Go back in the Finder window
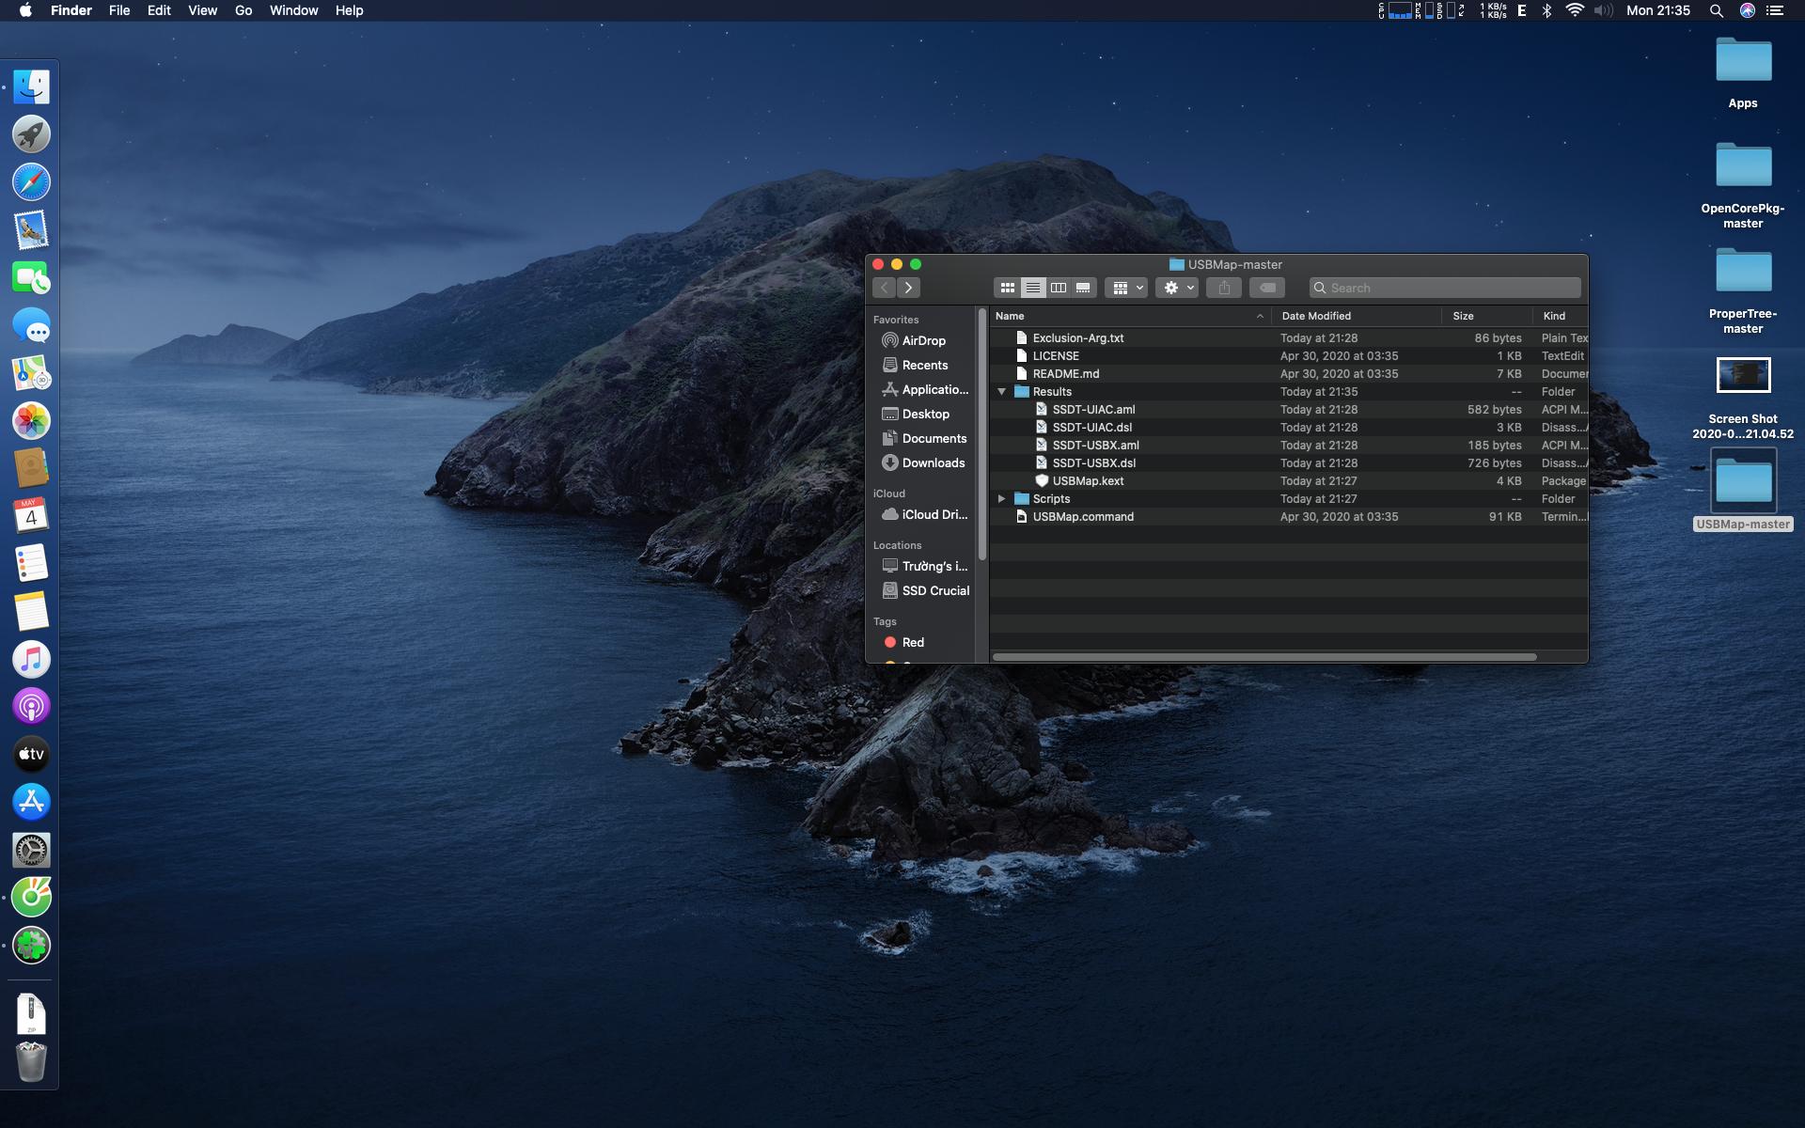 (884, 288)
